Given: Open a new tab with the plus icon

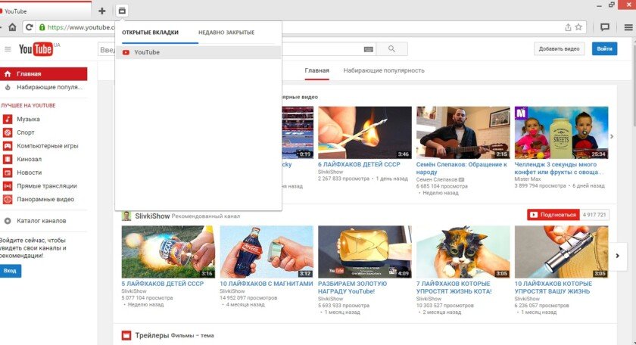Looking at the screenshot, I should tap(101, 11).
